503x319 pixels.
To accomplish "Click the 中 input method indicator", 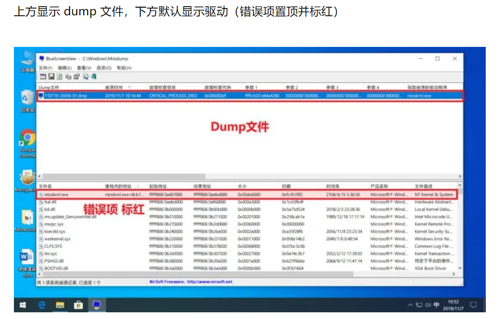I will (436, 305).
